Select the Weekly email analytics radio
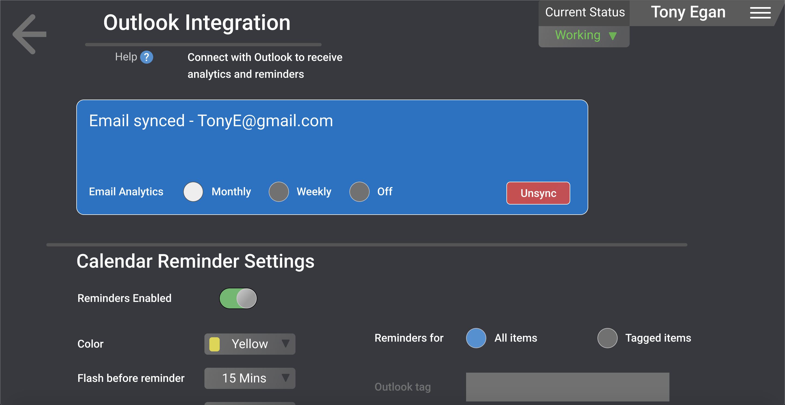 click(279, 192)
